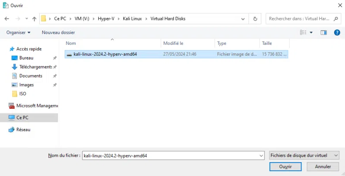
Task: Click the magnifier search icon
Action: (336, 19)
